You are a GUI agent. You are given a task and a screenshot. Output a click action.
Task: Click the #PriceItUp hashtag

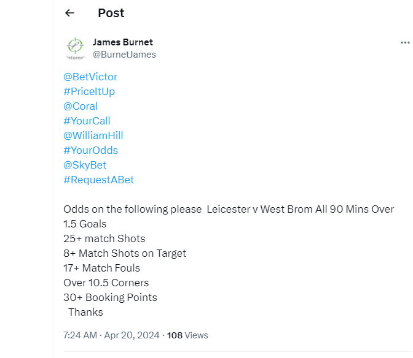(89, 91)
